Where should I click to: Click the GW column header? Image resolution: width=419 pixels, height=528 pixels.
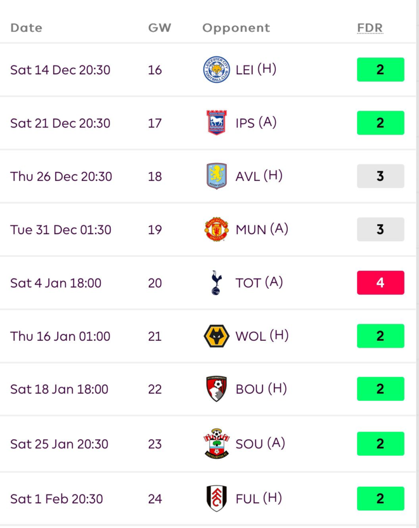(x=160, y=28)
